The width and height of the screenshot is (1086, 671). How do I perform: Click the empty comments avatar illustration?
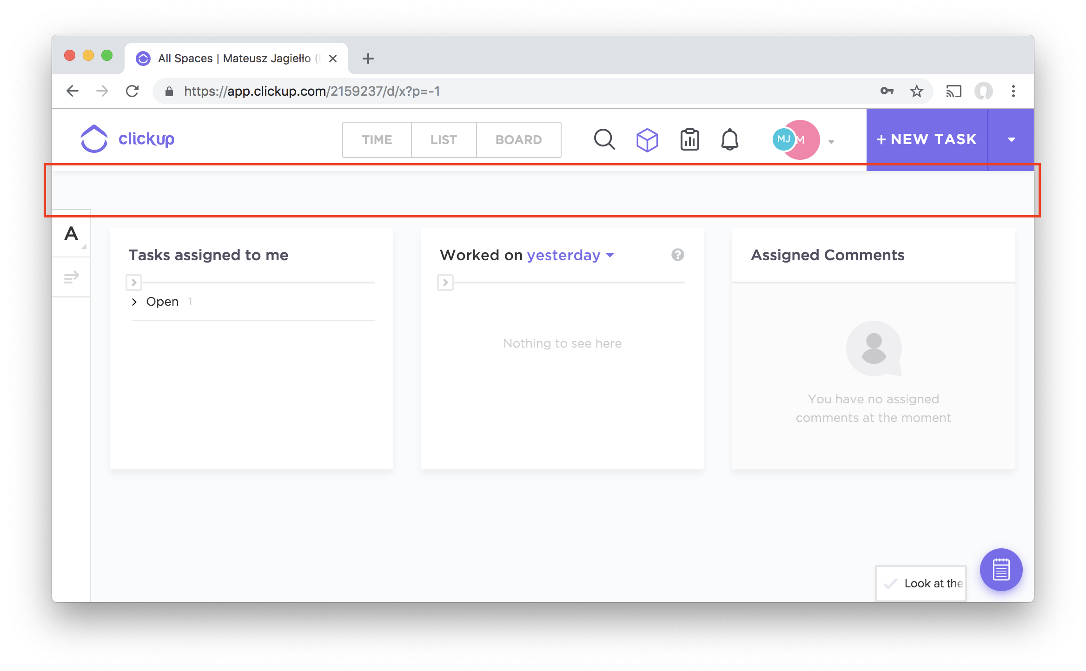tap(874, 349)
